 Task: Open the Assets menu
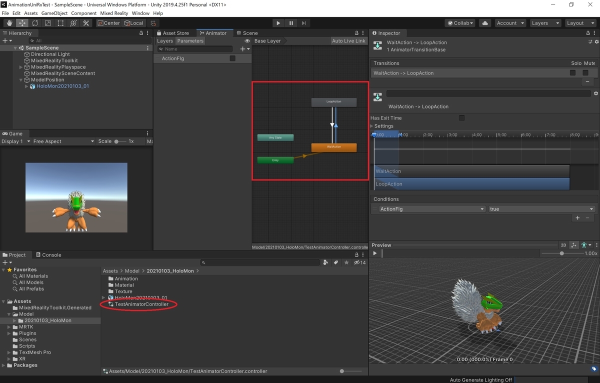pos(31,13)
